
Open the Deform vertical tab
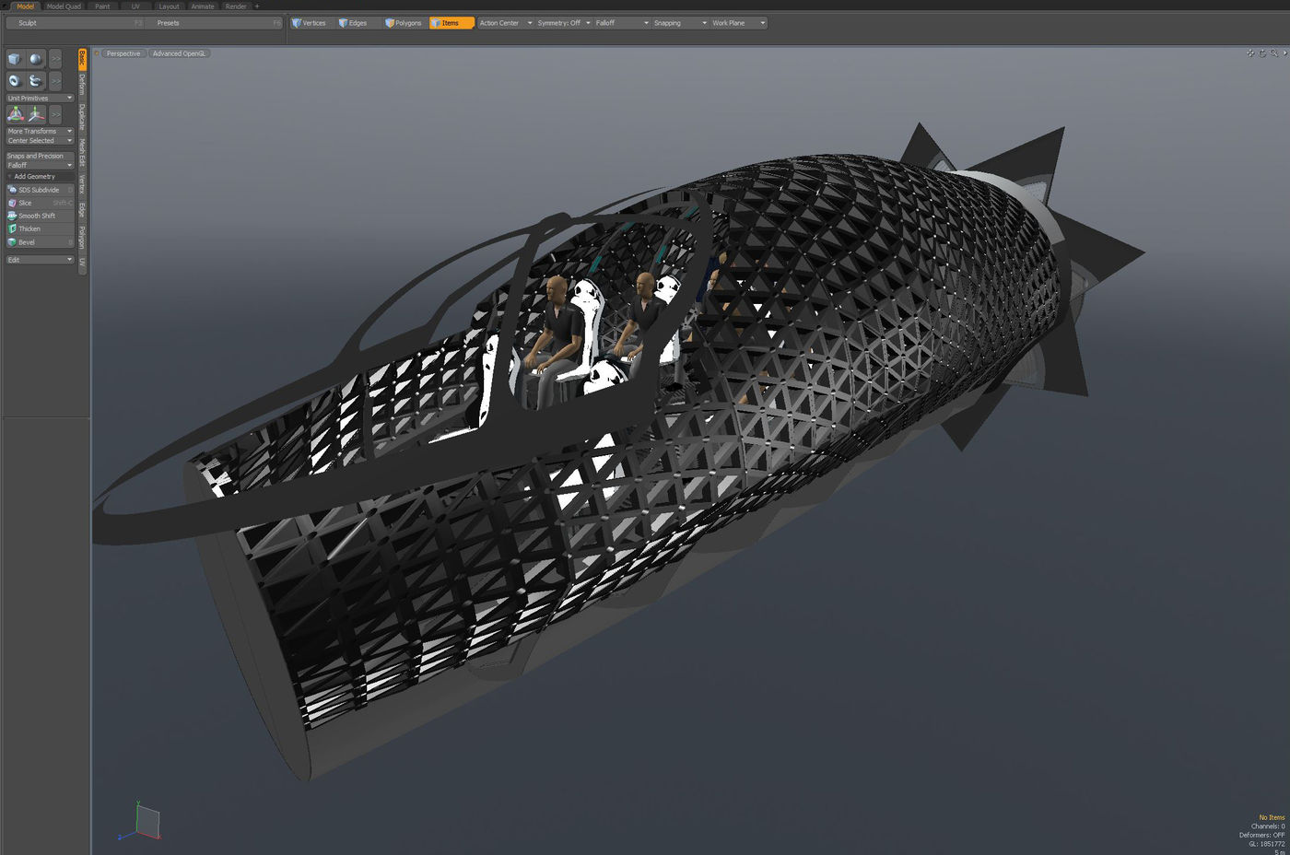pyautogui.click(x=82, y=84)
